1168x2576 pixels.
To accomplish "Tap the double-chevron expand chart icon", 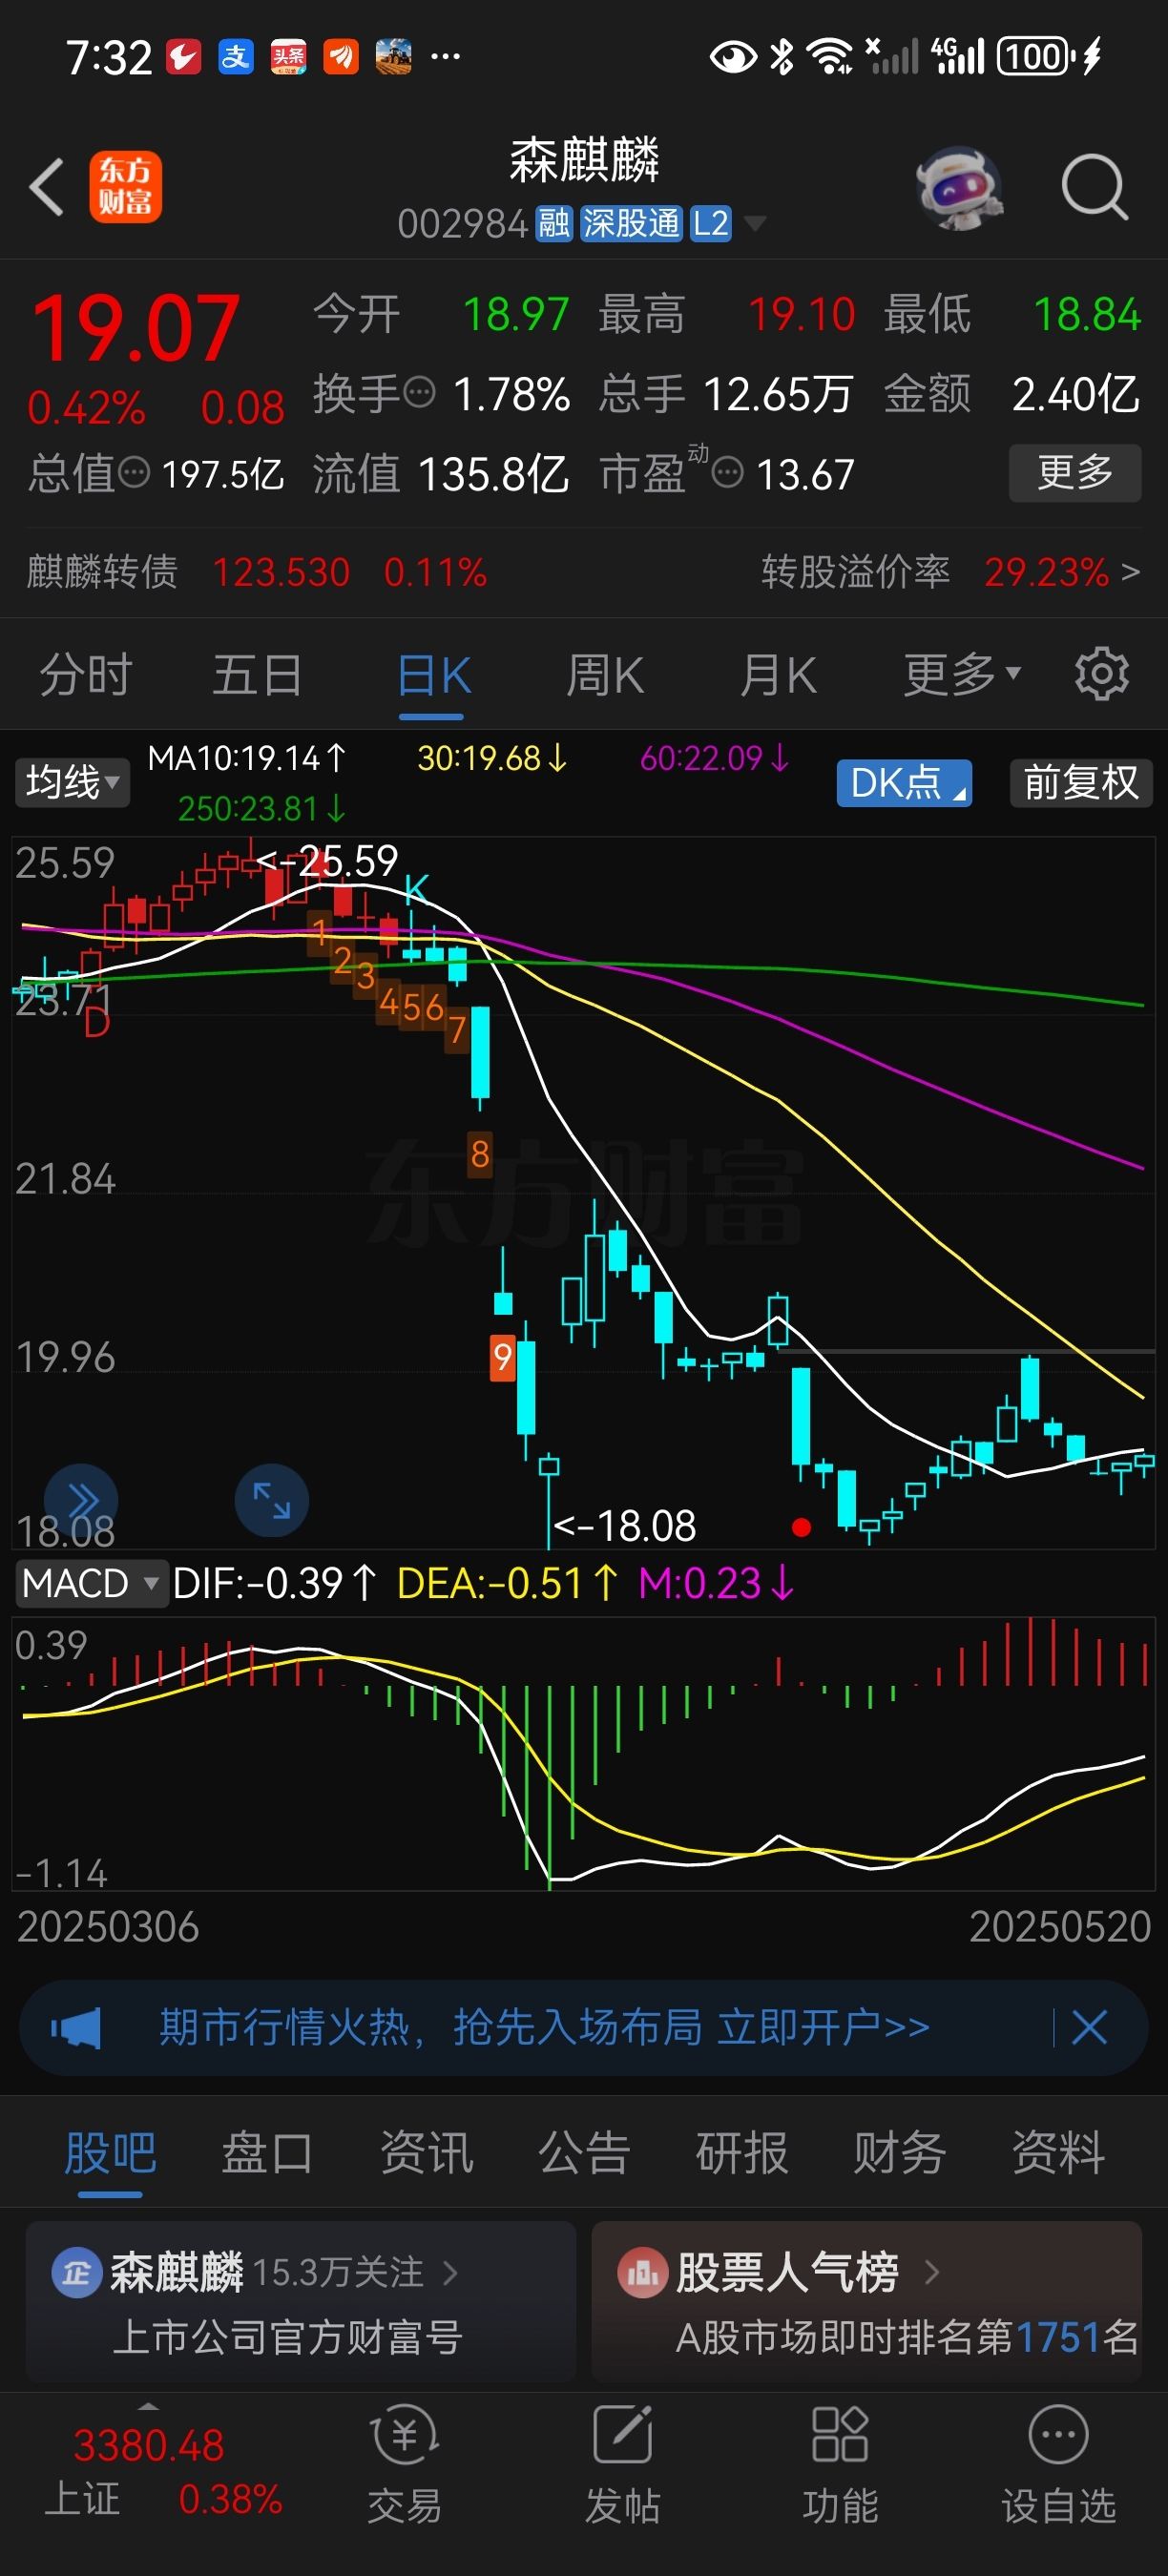I will point(81,1499).
